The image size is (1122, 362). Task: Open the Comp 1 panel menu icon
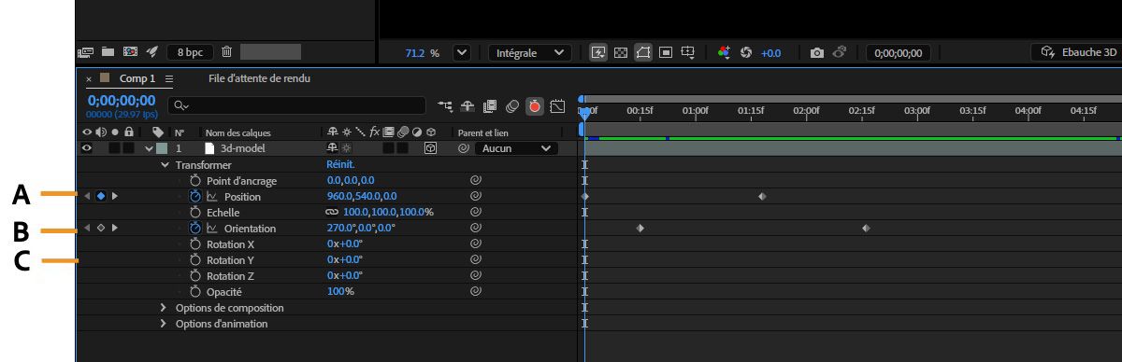pos(169,79)
